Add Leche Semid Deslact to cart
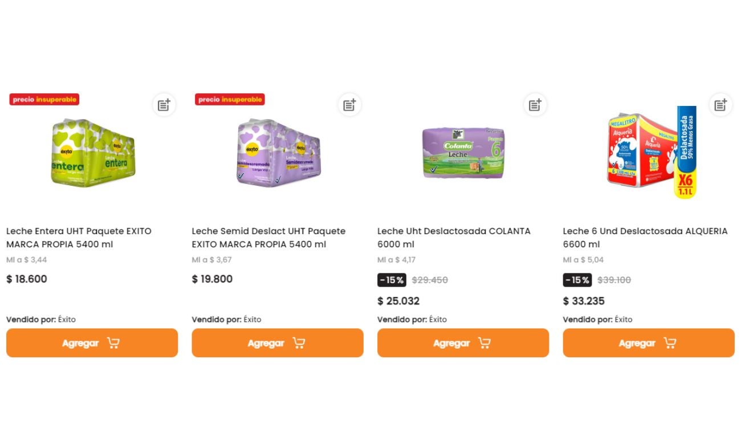The image size is (741, 433). click(x=277, y=343)
